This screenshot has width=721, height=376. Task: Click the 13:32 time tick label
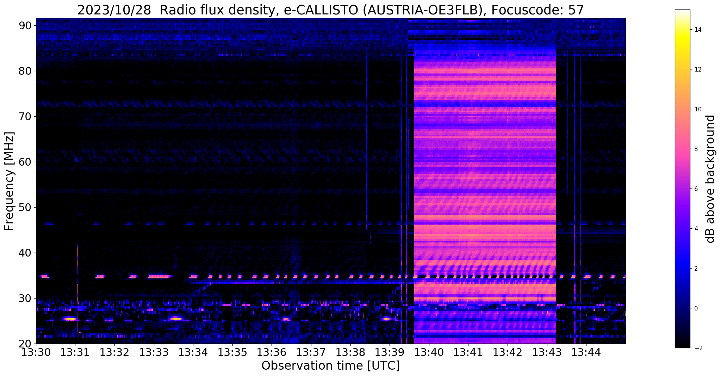point(114,352)
